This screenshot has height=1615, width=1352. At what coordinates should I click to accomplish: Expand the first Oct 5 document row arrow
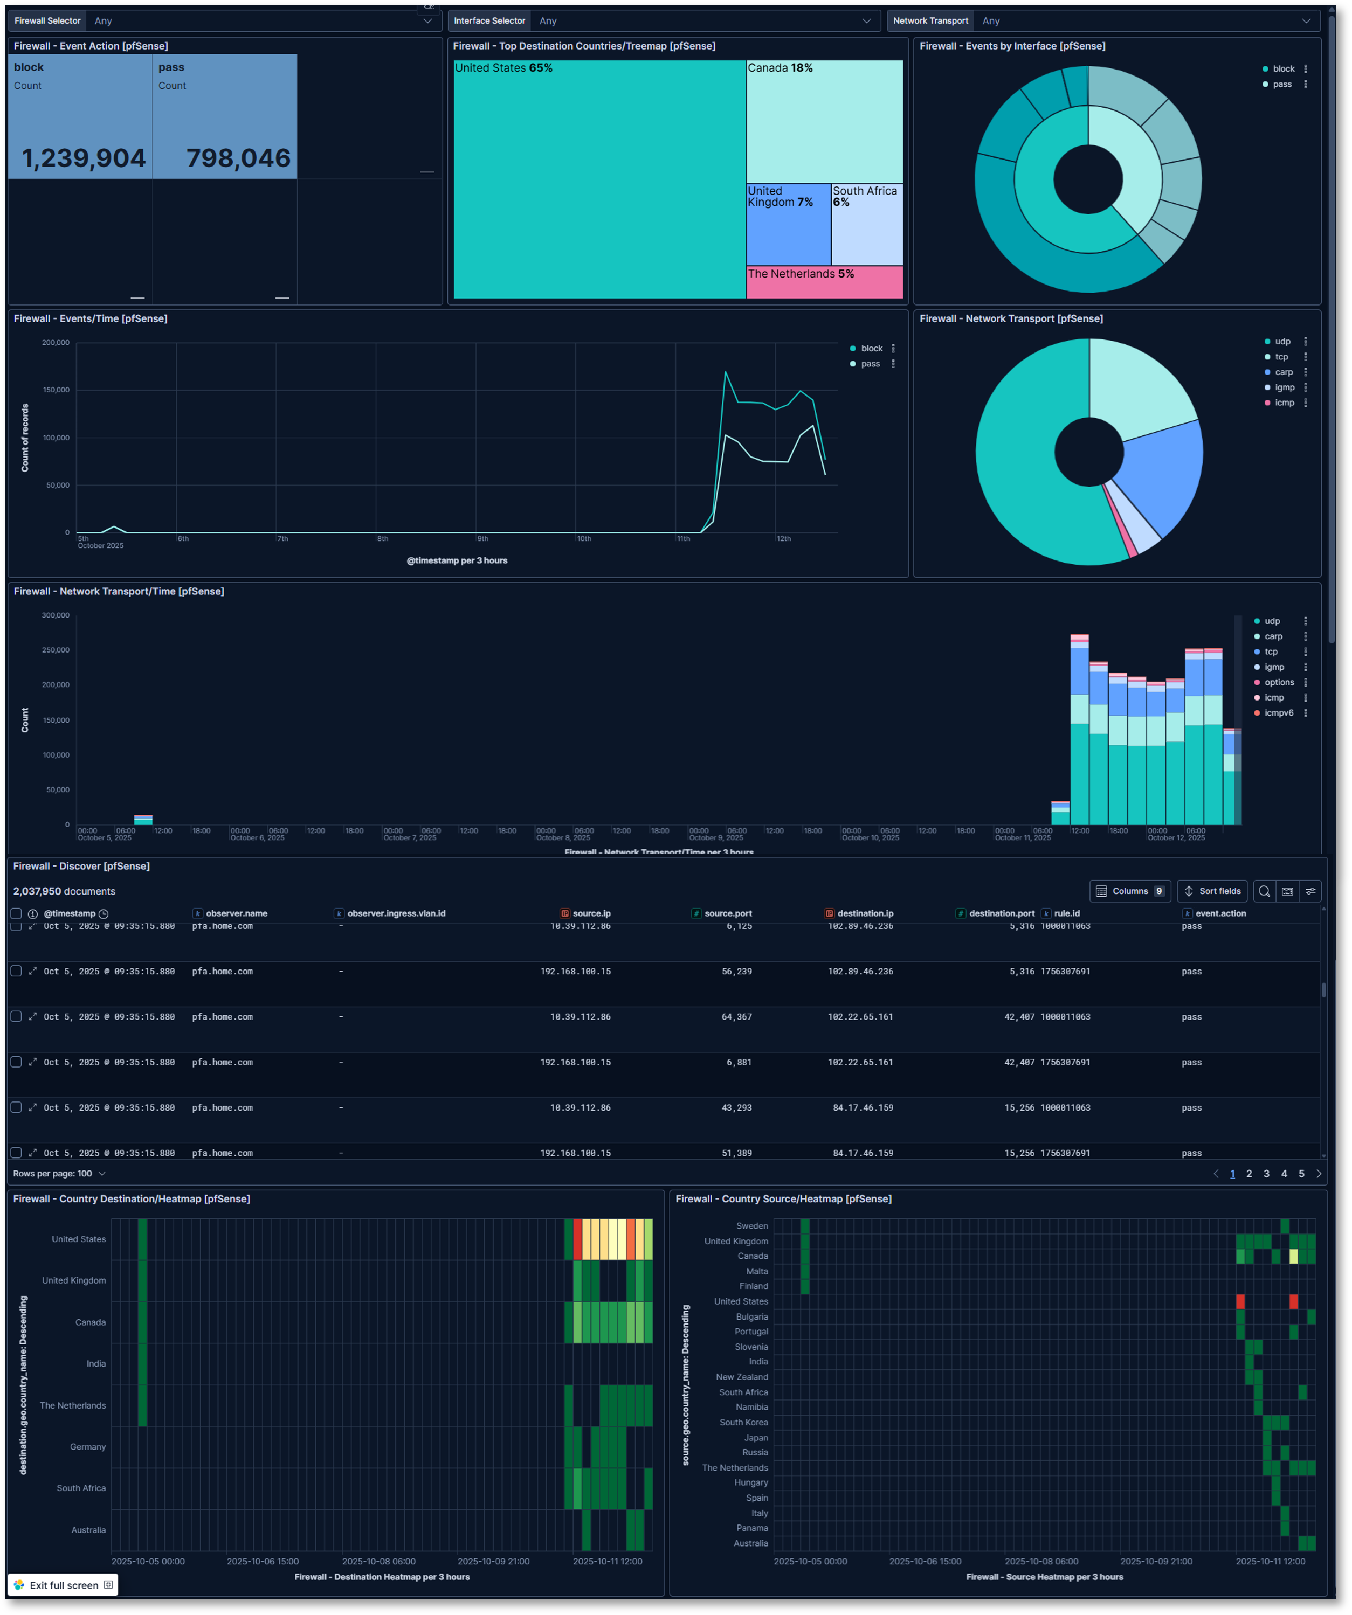pyautogui.click(x=32, y=927)
